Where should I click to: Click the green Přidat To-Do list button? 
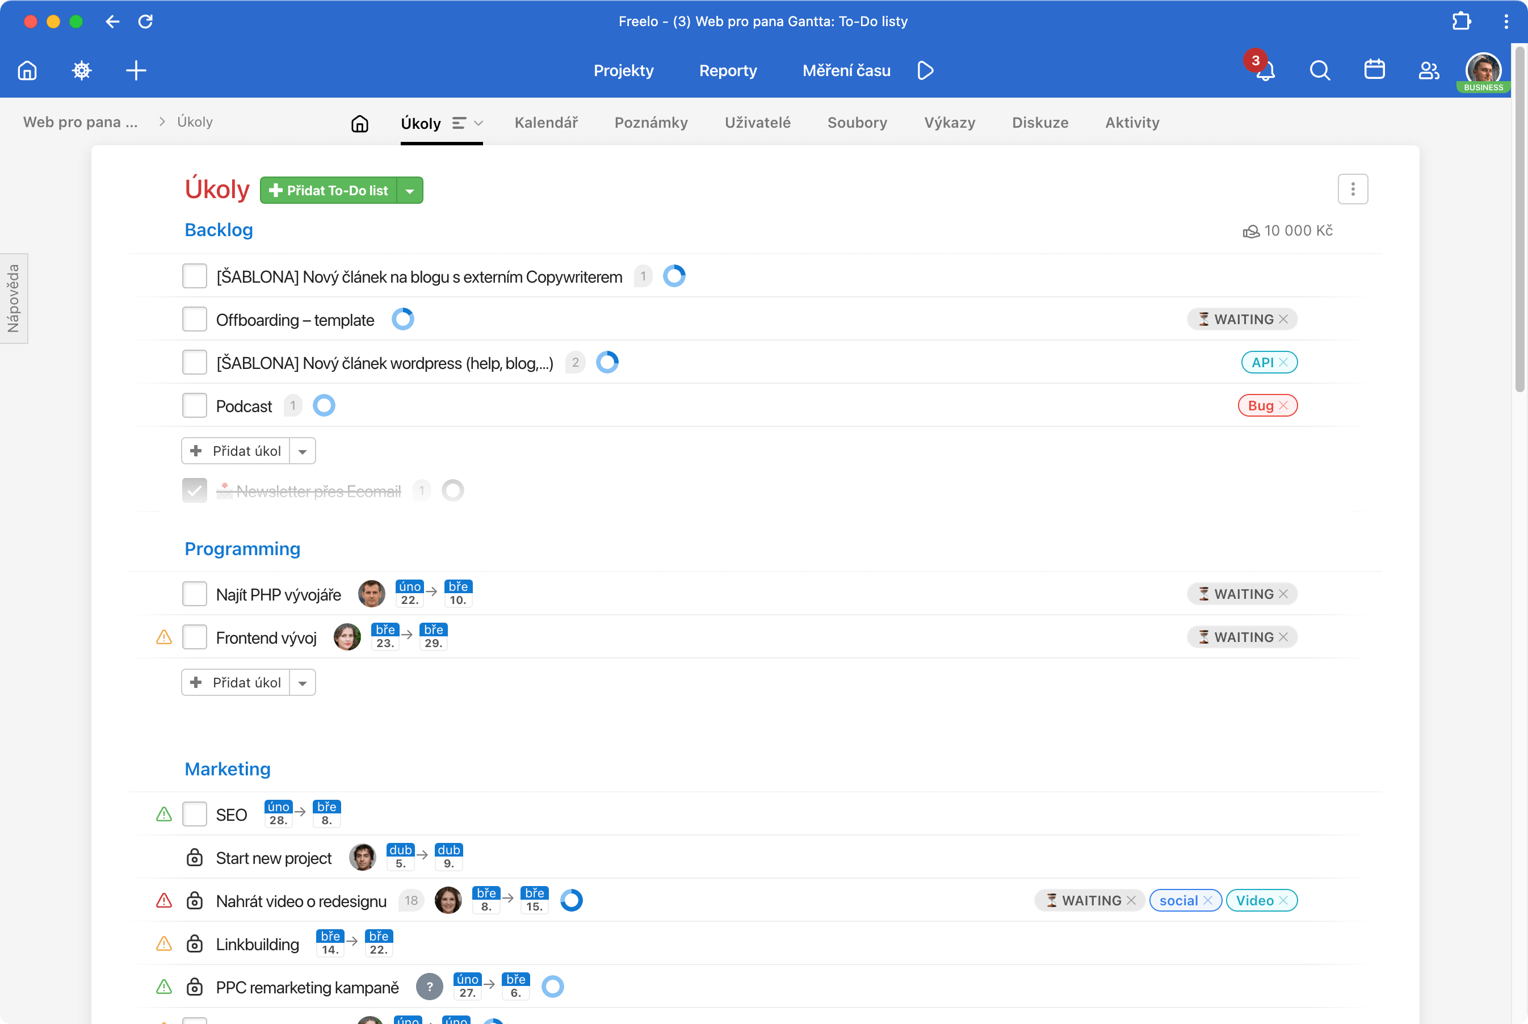pyautogui.click(x=329, y=191)
